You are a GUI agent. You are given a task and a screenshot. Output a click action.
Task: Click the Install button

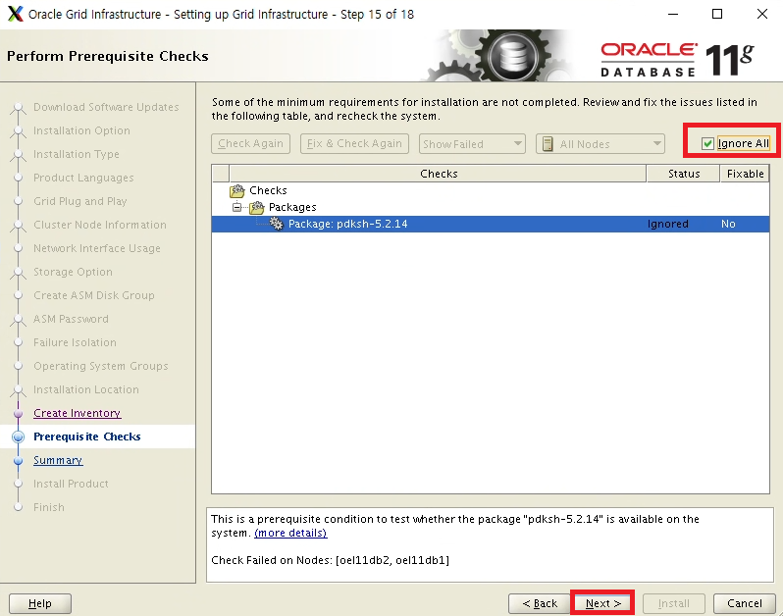[x=674, y=603]
